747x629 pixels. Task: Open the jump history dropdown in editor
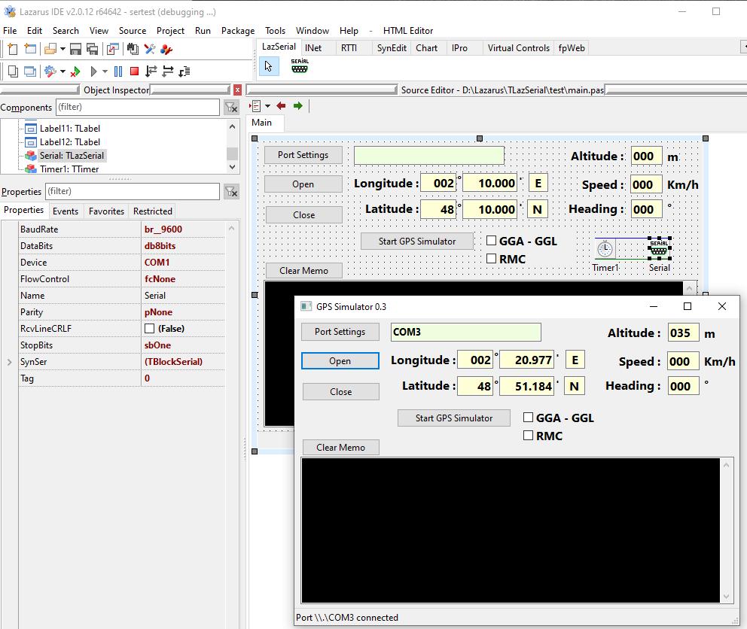pos(268,105)
